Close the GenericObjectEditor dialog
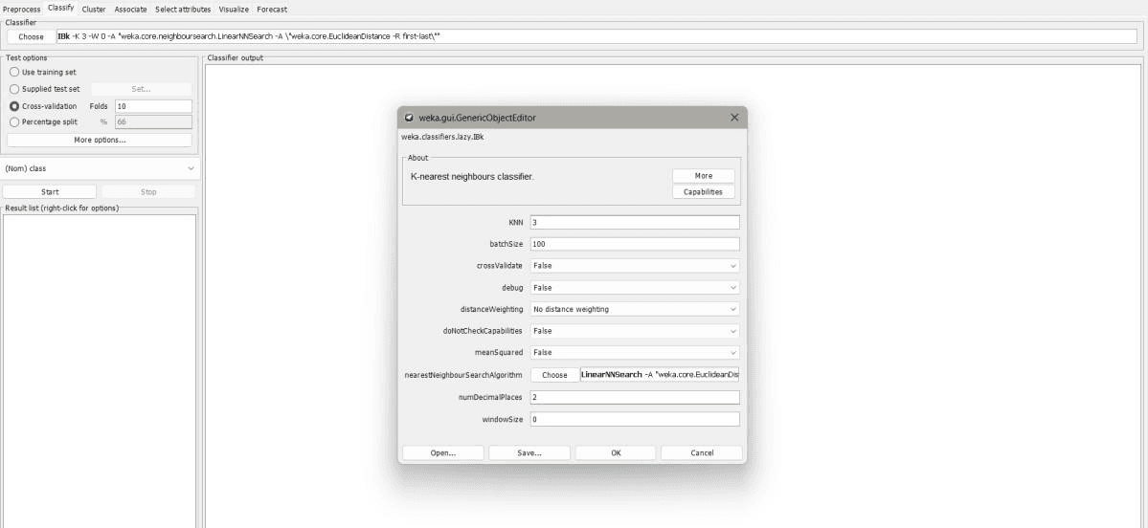Viewport: 1148px width, 528px height. [734, 118]
